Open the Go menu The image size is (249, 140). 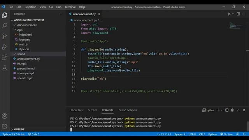tap(51, 7)
